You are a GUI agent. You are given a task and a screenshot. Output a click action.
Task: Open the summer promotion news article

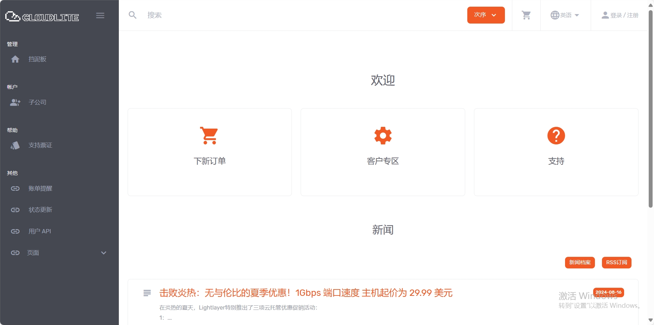click(x=306, y=293)
